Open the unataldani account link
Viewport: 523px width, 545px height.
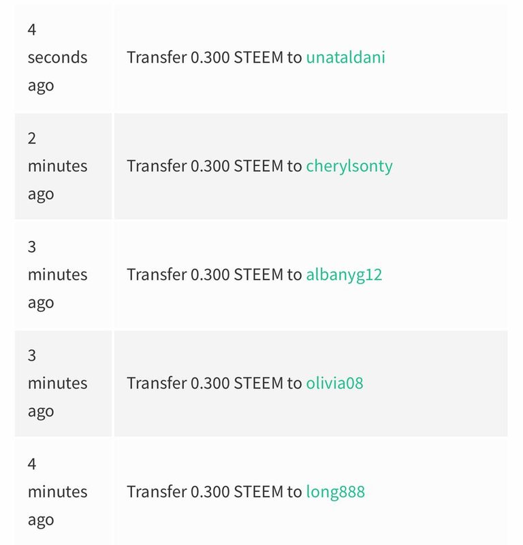pyautogui.click(x=345, y=57)
